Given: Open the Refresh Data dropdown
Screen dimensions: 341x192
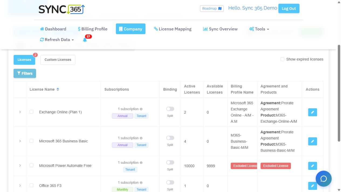Looking at the screenshot, I should pos(57,40).
